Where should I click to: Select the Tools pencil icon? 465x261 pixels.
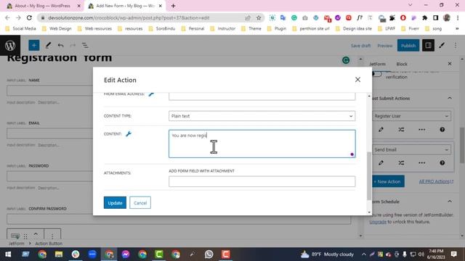point(48,45)
